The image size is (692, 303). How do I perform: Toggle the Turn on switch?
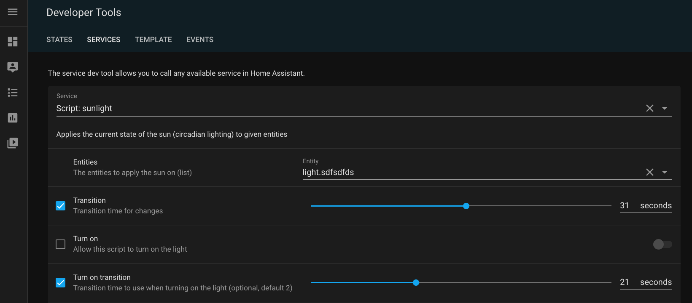pos(662,244)
